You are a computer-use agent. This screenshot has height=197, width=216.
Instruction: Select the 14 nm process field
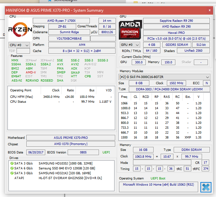(107, 21)
